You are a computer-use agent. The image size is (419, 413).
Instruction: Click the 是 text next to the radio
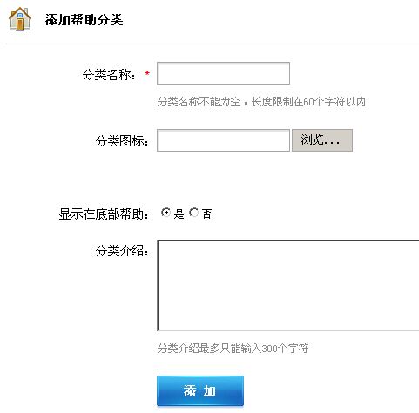(x=179, y=214)
